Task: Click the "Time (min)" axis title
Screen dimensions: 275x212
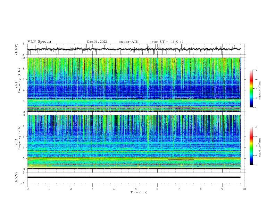Action: tap(139, 192)
